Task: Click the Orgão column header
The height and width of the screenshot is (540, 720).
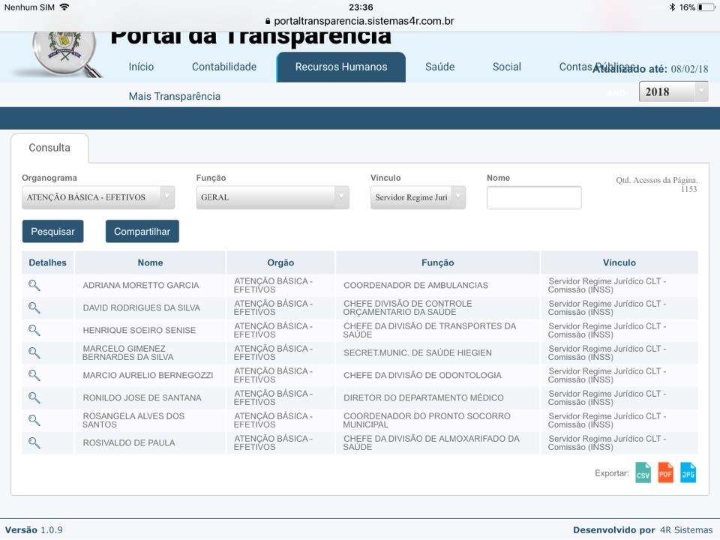Action: [x=280, y=262]
